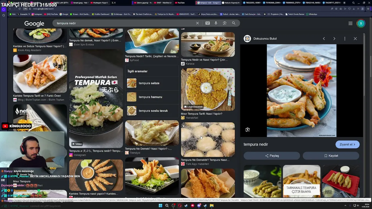
Task: Click the Dokuzuncu Bulut site logo
Action: (x=247, y=39)
